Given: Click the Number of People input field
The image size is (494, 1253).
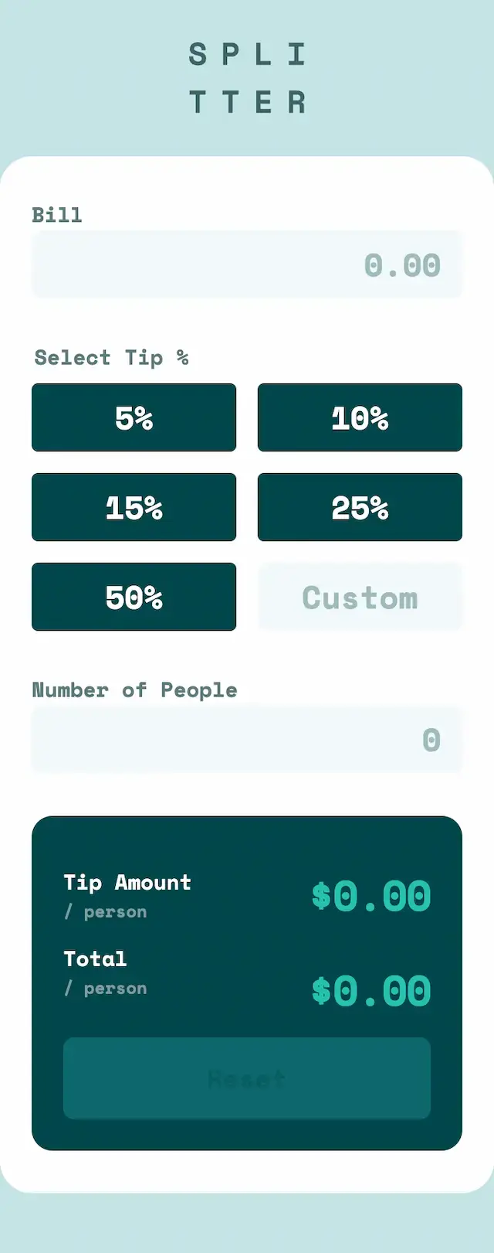Looking at the screenshot, I should click(x=246, y=739).
